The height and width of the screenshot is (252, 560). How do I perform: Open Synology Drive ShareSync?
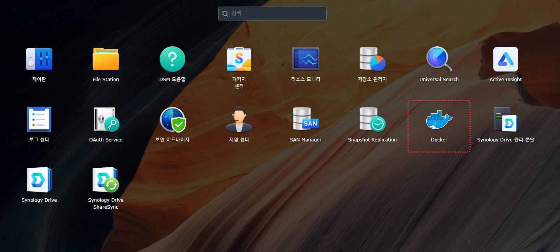coord(105,179)
